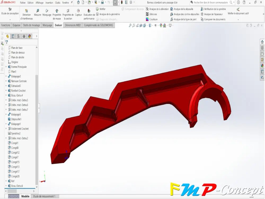
Task: Run Evaluation de performance
Action: [89, 14]
